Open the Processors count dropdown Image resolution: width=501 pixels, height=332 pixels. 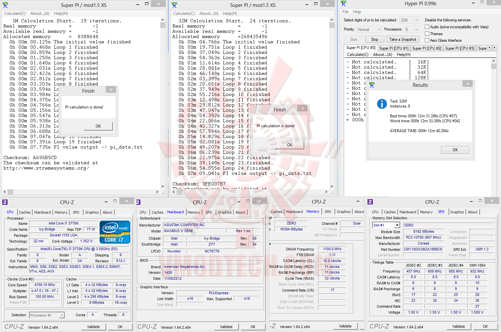coord(411,30)
